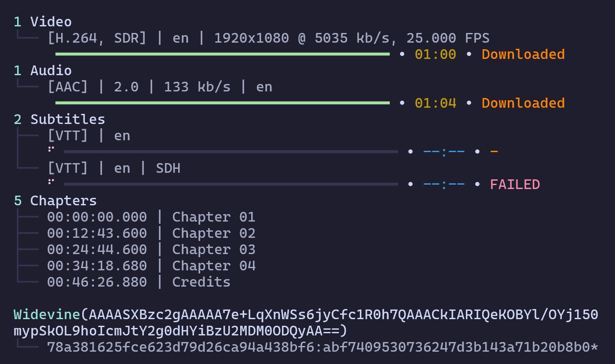Viewport: 615px width, 364px height.
Task: Select Chapter 01 at 00:00:00.000
Action: click(x=151, y=217)
